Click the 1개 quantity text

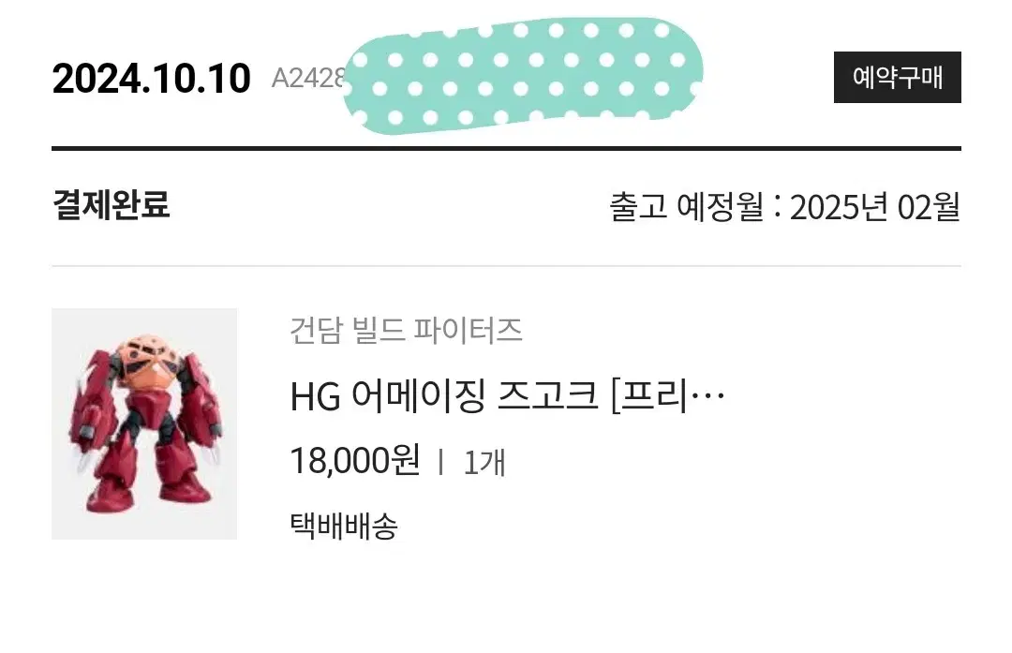pyautogui.click(x=484, y=463)
